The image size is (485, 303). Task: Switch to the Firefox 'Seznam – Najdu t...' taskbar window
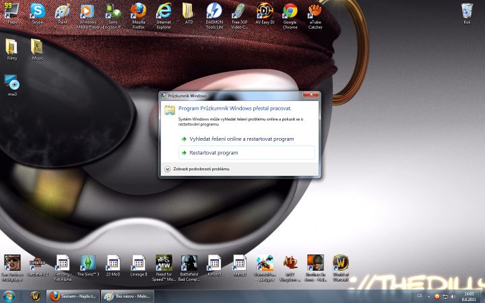[x=73, y=296]
